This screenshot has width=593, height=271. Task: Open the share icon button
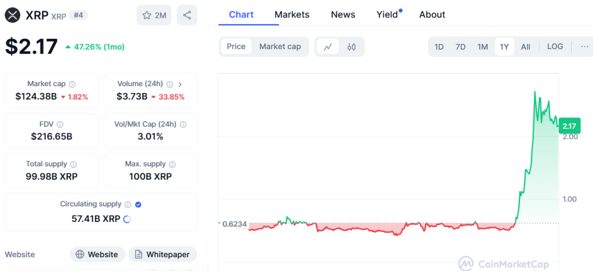tap(187, 15)
